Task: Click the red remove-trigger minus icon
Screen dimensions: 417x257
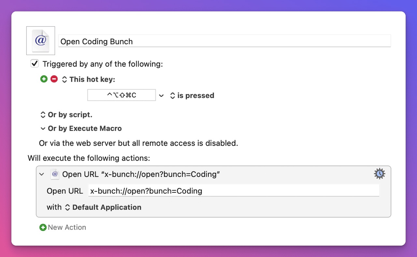Action: pyautogui.click(x=54, y=79)
